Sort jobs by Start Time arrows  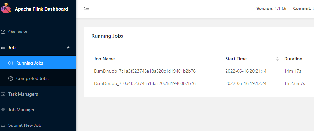277,59
